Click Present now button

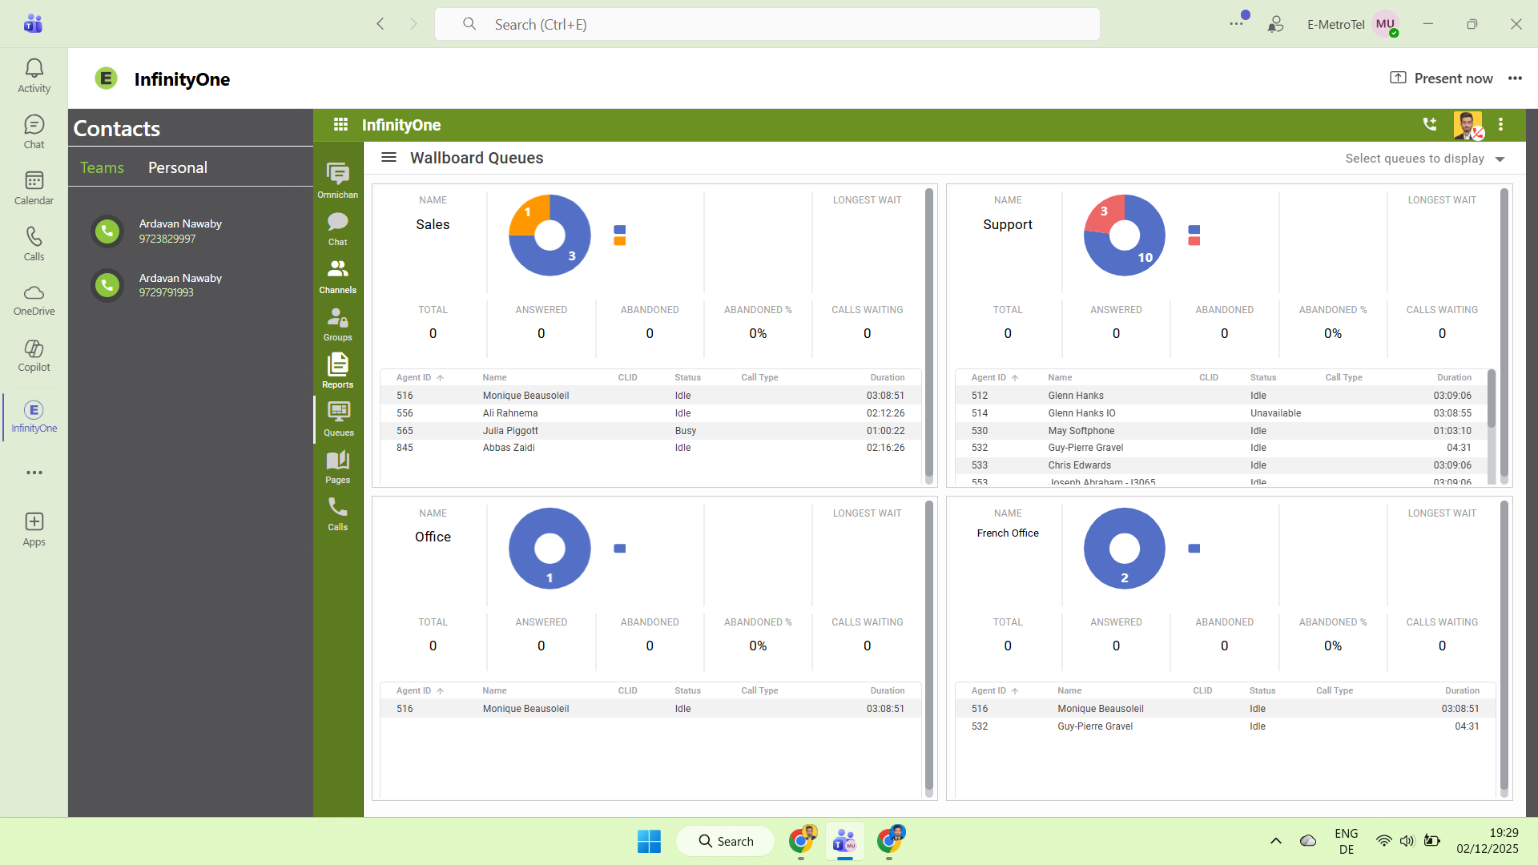point(1441,78)
